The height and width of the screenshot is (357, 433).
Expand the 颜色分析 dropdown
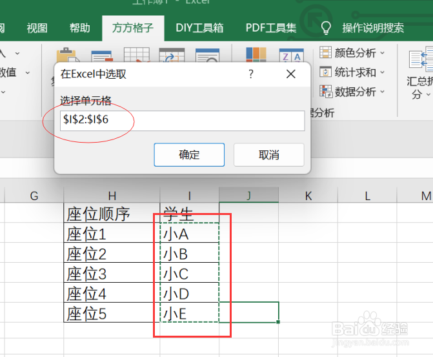(382, 52)
